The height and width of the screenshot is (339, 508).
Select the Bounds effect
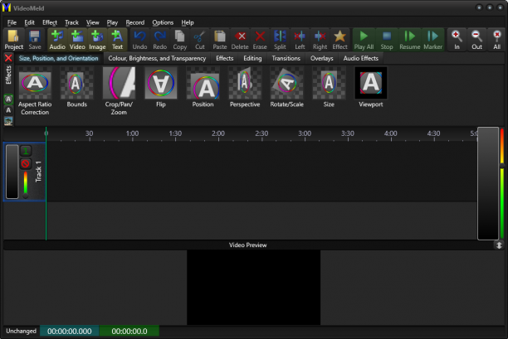[77, 87]
